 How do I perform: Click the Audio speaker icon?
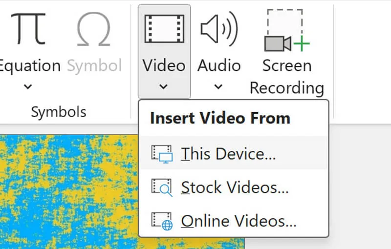click(x=218, y=29)
